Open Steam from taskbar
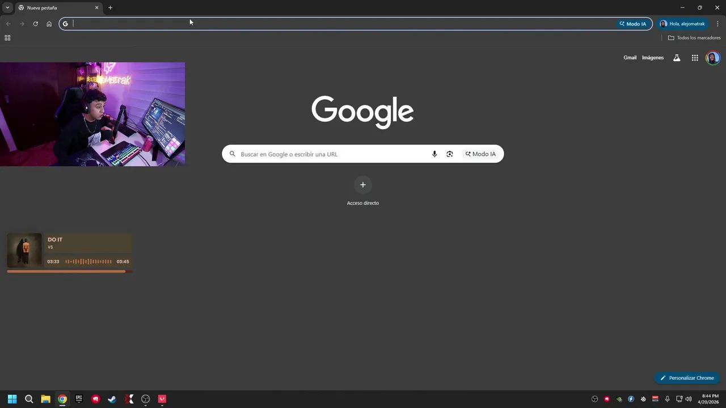Image resolution: width=726 pixels, height=408 pixels. tap(112, 399)
